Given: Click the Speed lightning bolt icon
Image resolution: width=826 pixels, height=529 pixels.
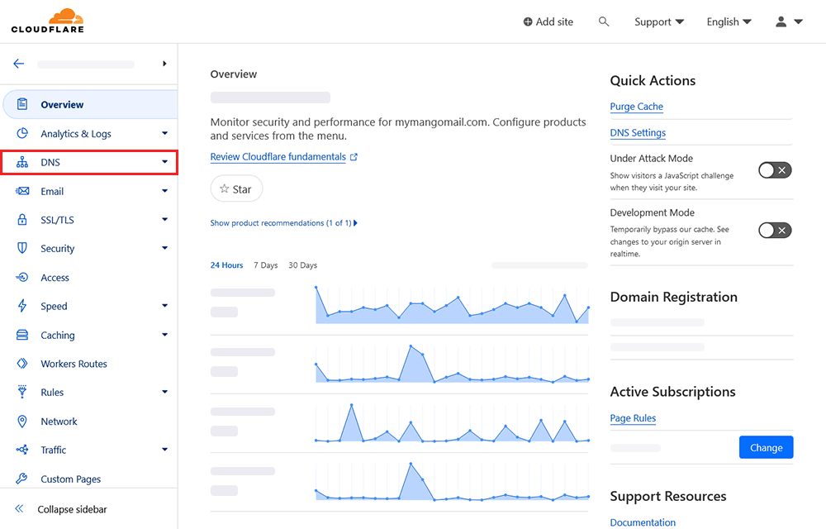Looking at the screenshot, I should coord(22,306).
